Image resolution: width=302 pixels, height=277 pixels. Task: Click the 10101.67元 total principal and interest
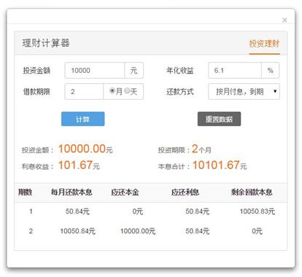tap(220, 165)
